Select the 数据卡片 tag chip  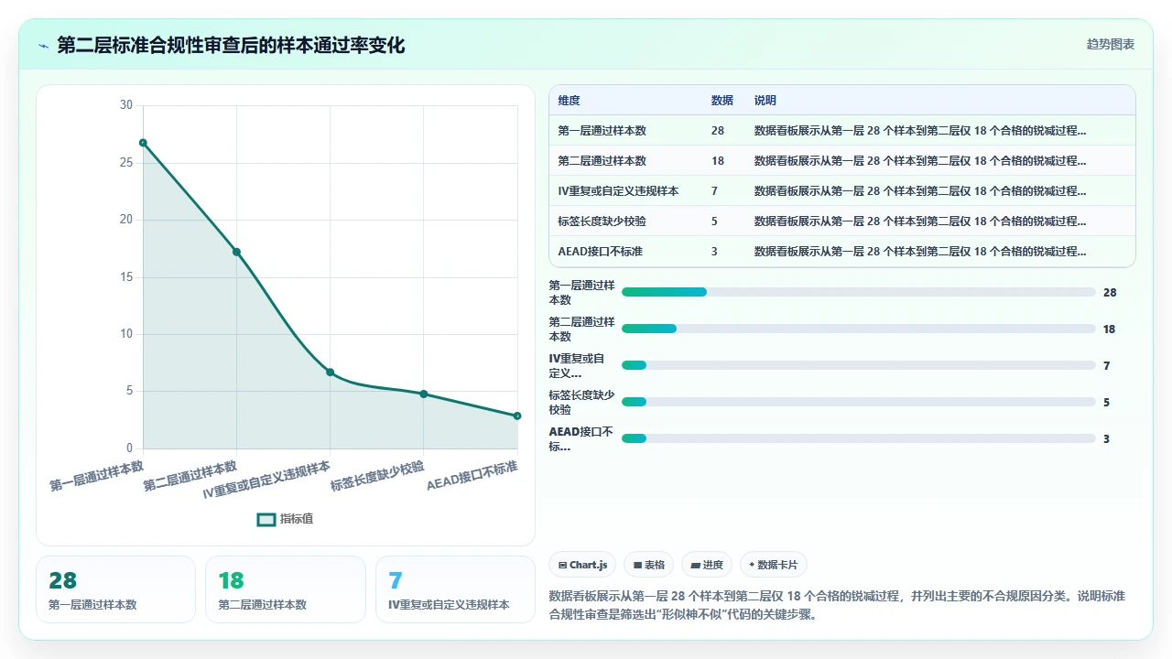pyautogui.click(x=774, y=565)
